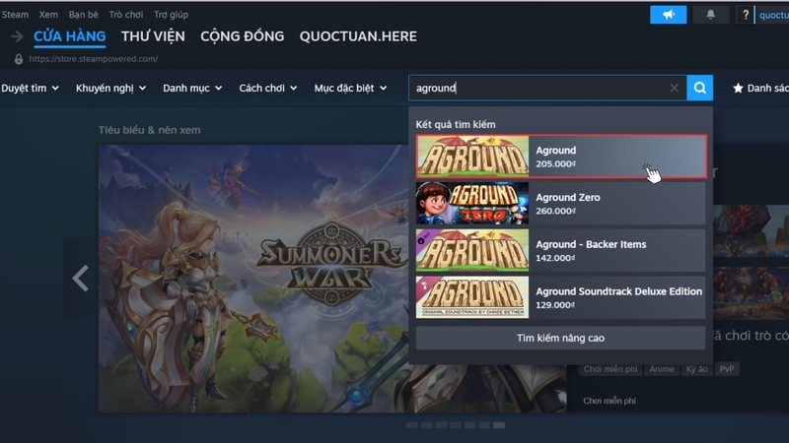Open the Steam menu
The width and height of the screenshot is (789, 443).
click(15, 15)
